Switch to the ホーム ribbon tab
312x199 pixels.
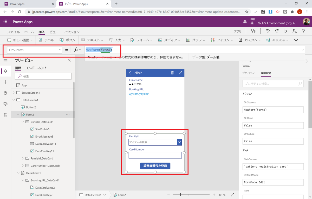pos(29,32)
